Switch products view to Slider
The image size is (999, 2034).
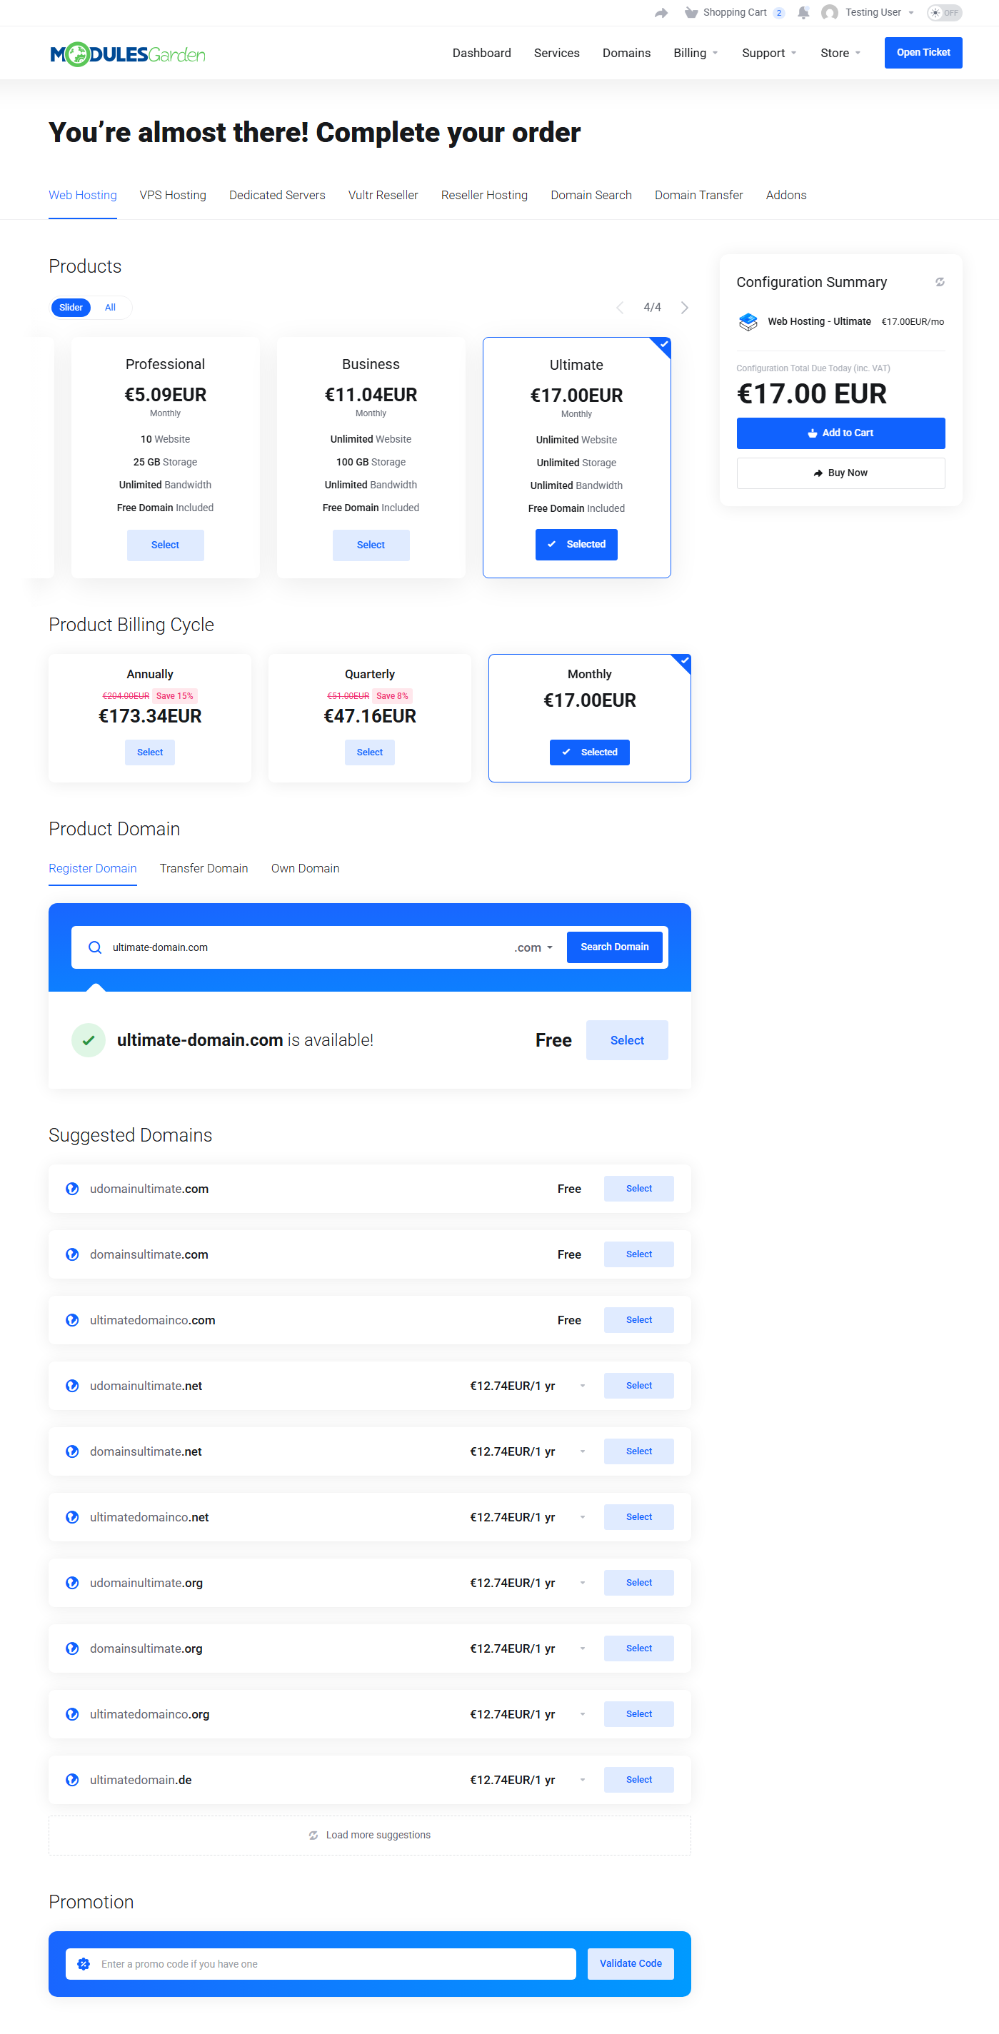click(x=71, y=307)
